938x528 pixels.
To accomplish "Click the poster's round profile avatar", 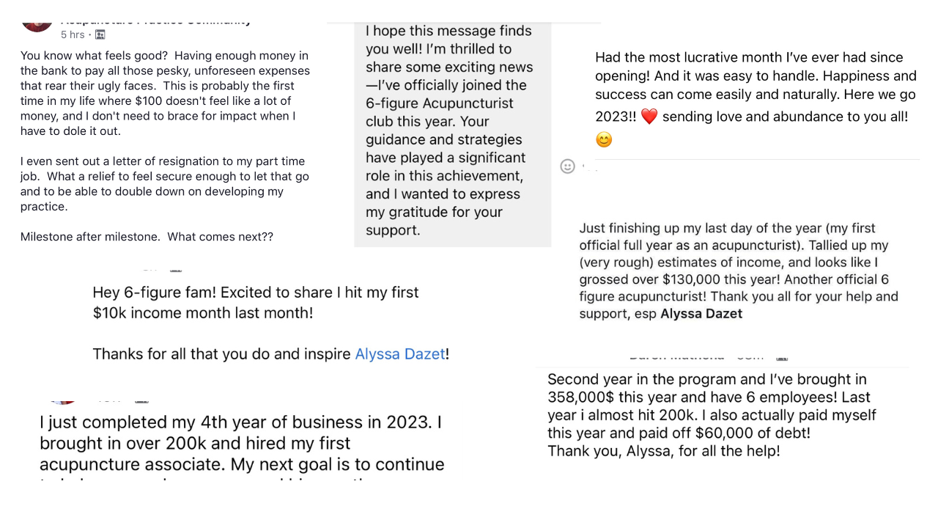I will (x=37, y=26).
